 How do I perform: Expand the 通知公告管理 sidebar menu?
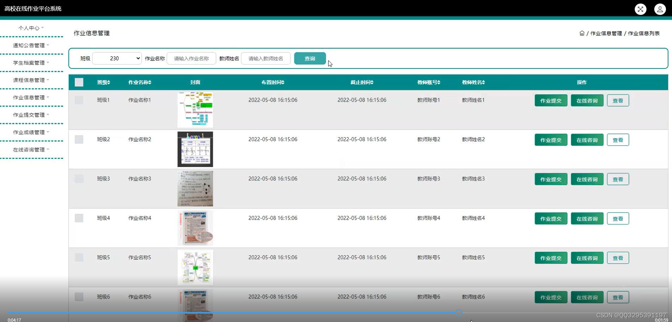pyautogui.click(x=31, y=45)
